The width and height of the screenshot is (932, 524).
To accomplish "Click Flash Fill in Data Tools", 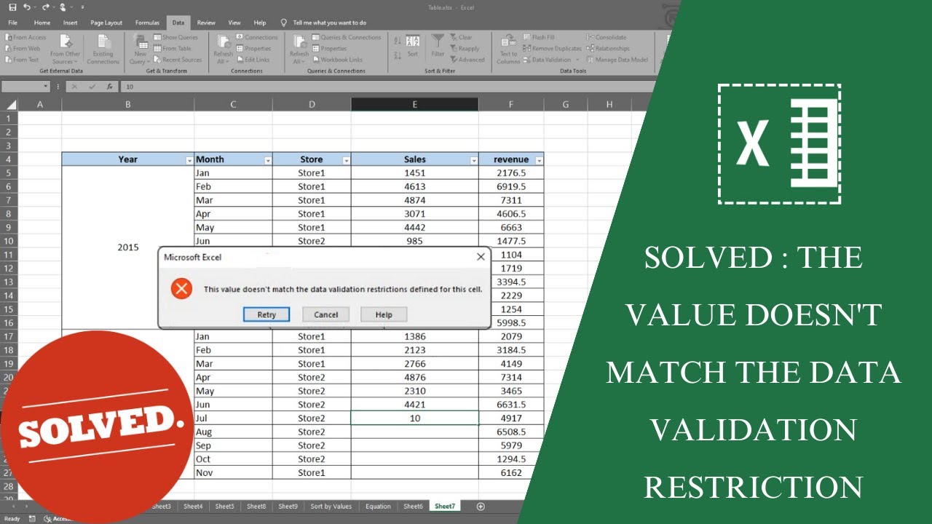I will 538,37.
